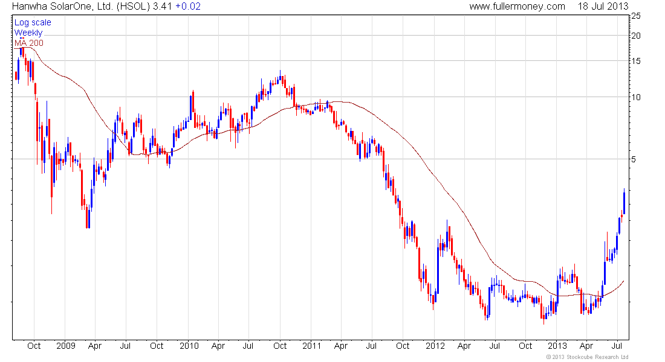Click the x-axis label 2012
Viewport: 665px width, 362px height.
pos(435,346)
